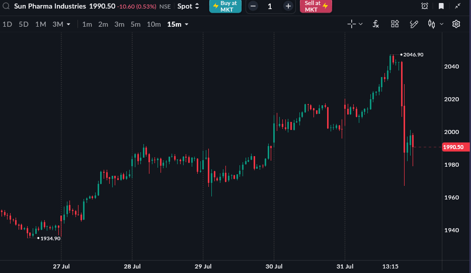Image resolution: width=471 pixels, height=273 pixels.
Task: Switch to 5m candle interval
Action: 135,24
